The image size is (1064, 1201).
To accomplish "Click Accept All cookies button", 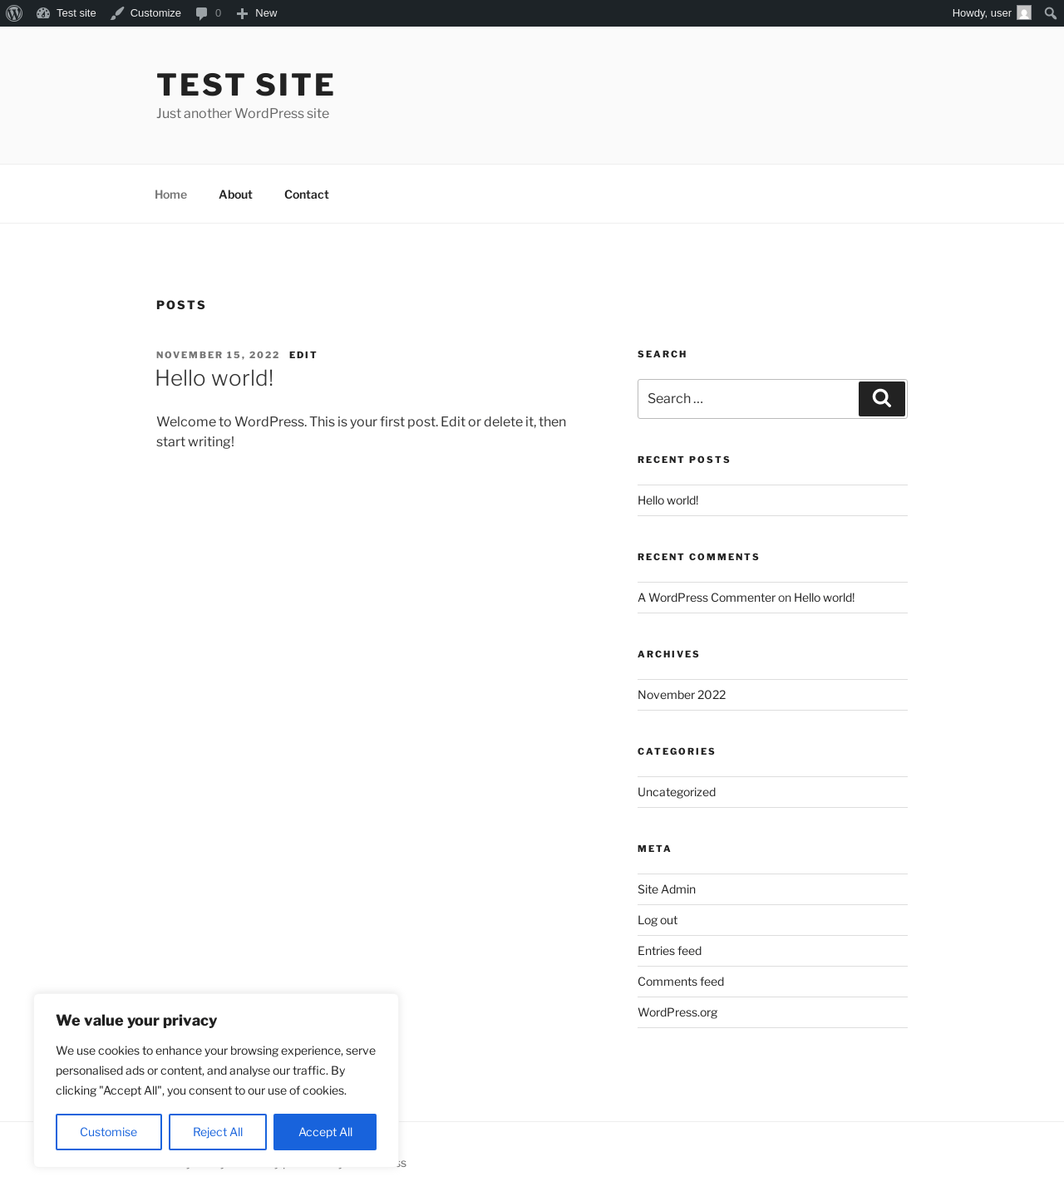I will pyautogui.click(x=325, y=1132).
